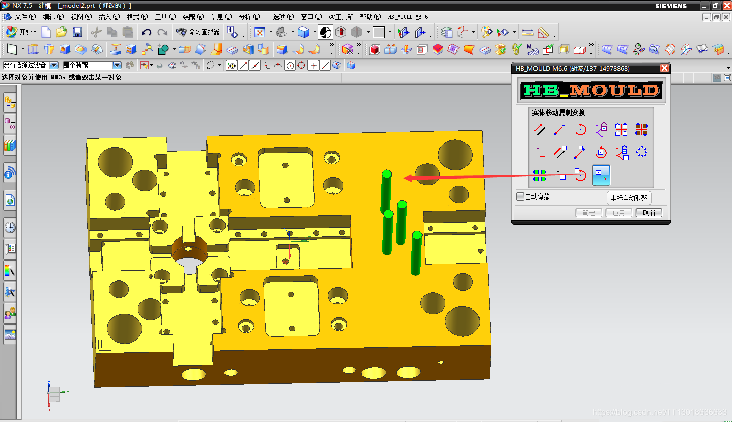
Task: Toggle the quadrant point snap button
Action: (302, 65)
